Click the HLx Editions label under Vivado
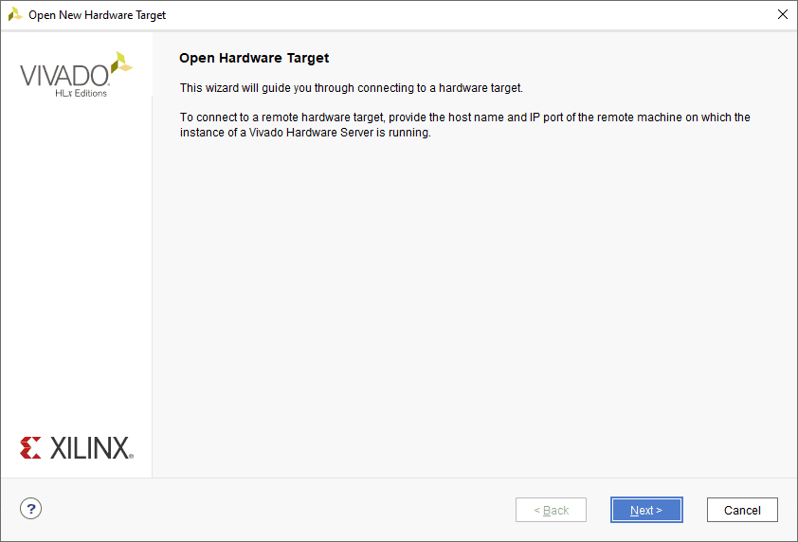The image size is (798, 542). point(81,93)
